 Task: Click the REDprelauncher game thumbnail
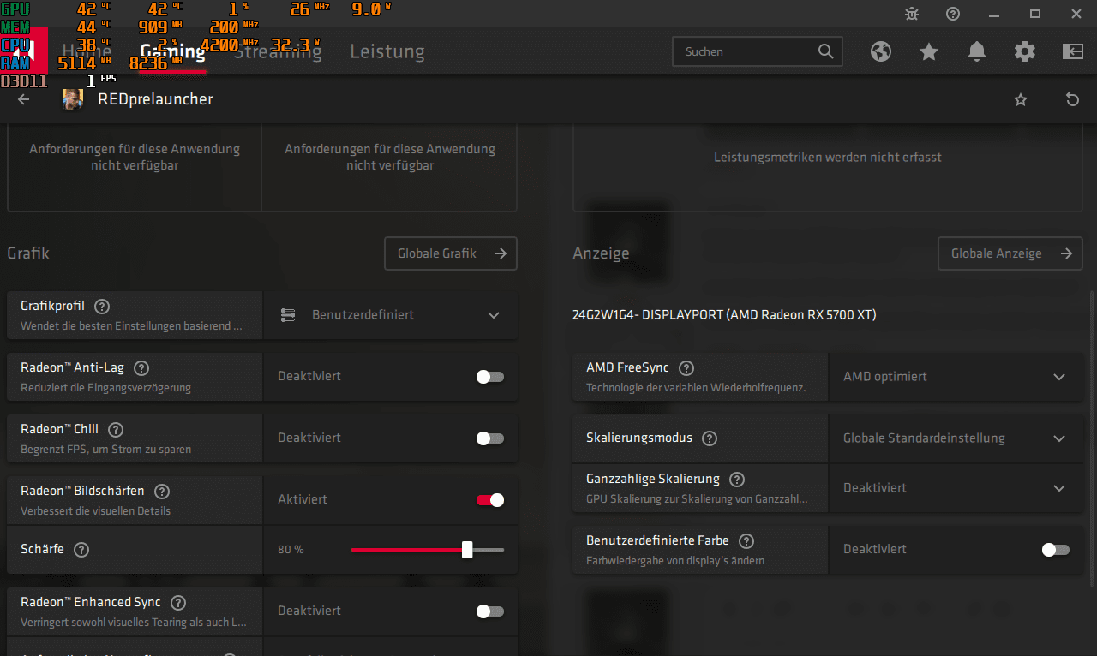coord(73,99)
